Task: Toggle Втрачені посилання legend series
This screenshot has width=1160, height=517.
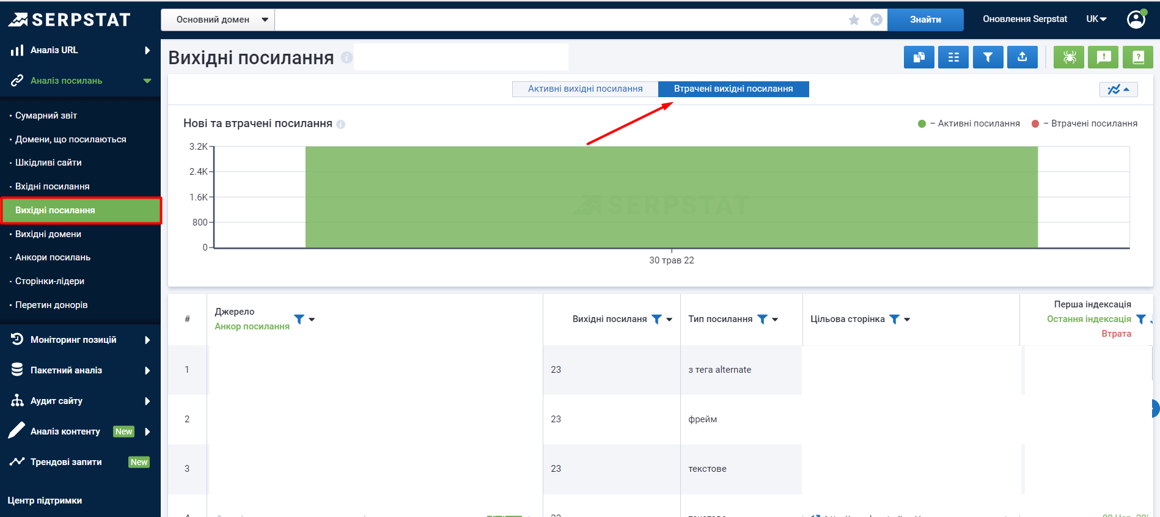Action: click(x=1084, y=123)
